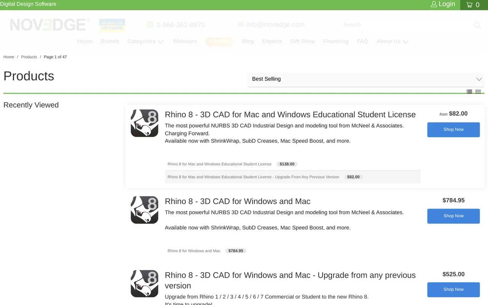
Task: Go to the Gift Shop
Action: [302, 41]
